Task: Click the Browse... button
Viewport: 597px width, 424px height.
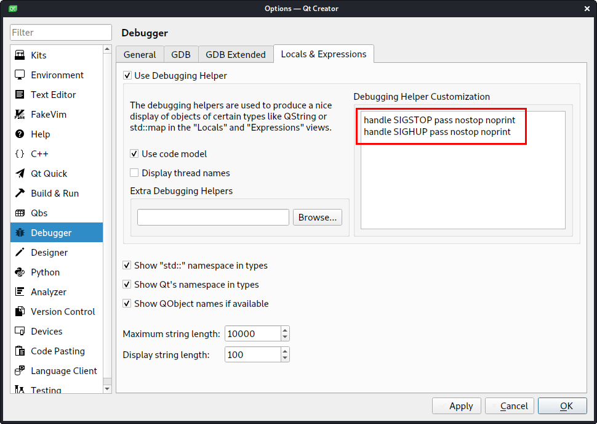Action: [x=318, y=218]
